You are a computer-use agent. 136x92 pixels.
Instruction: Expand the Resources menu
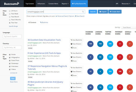126,4
